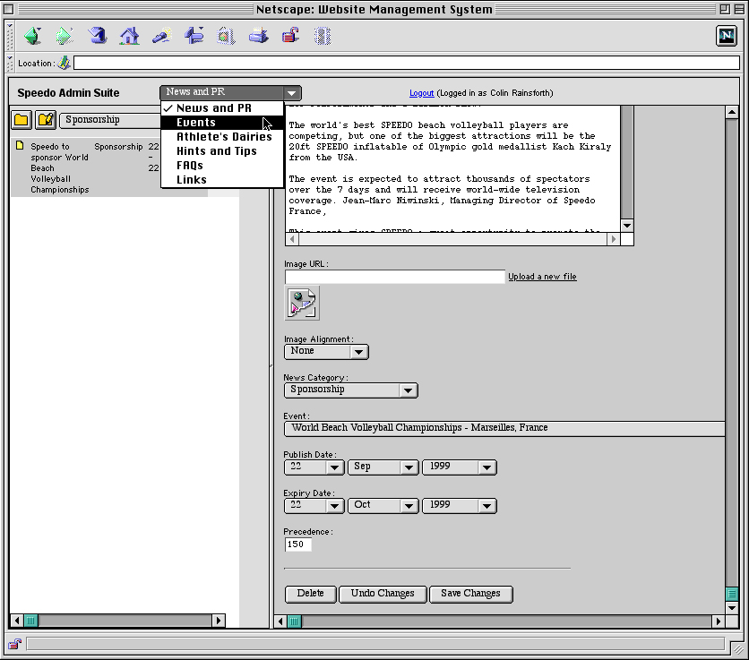Open the Expiry Date month dropdown showing Oct
The image size is (749, 660).
[x=383, y=505]
